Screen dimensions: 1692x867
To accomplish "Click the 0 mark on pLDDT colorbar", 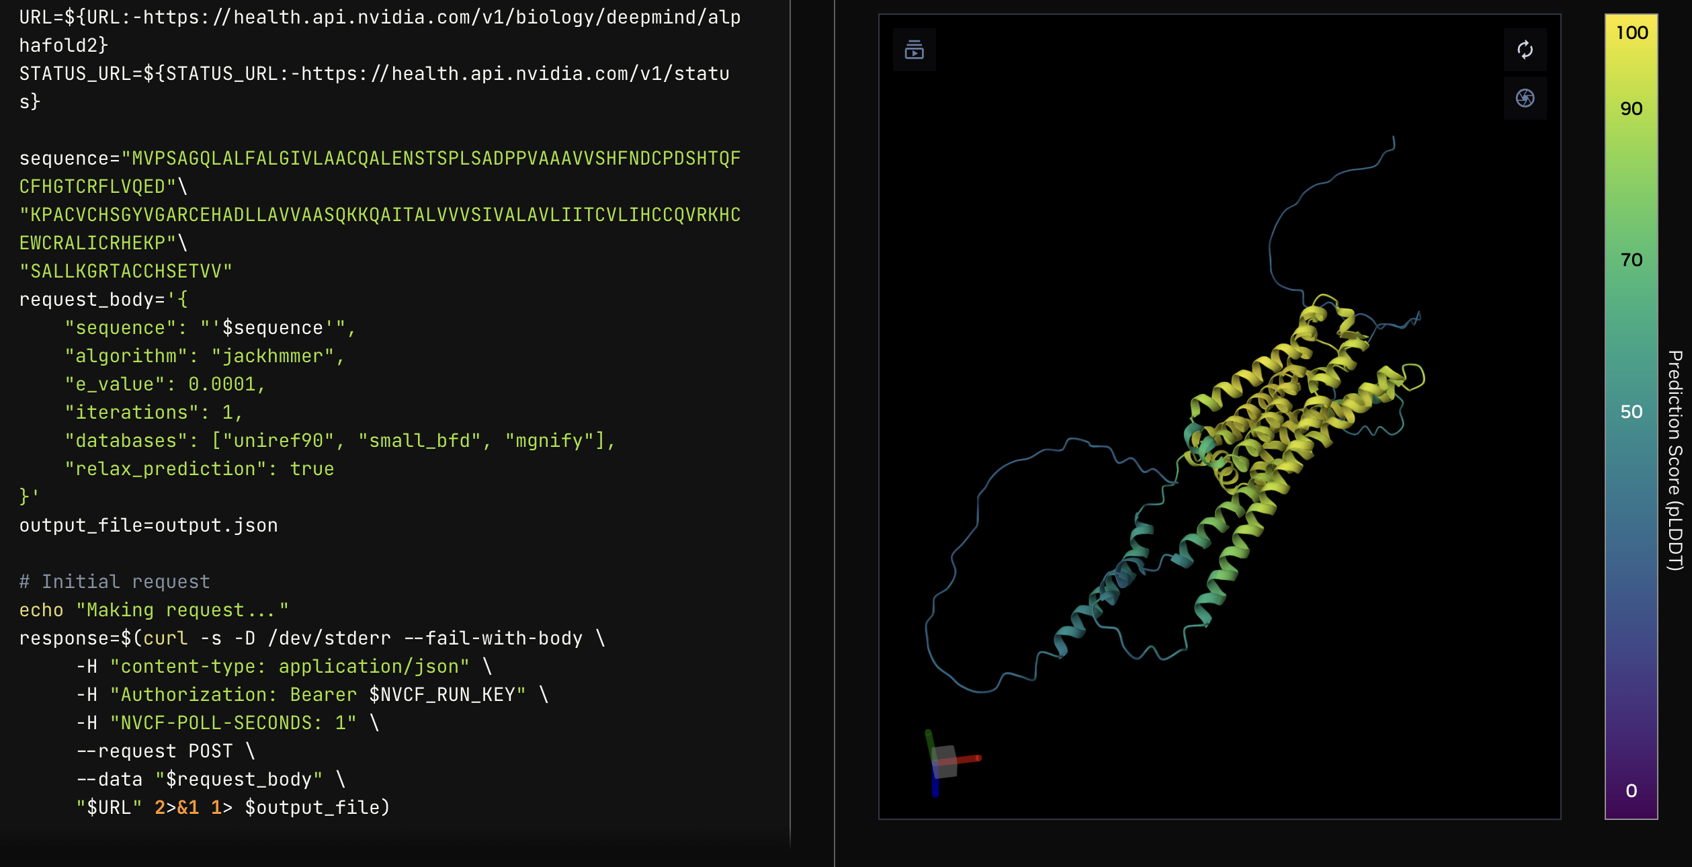I will click(x=1632, y=790).
